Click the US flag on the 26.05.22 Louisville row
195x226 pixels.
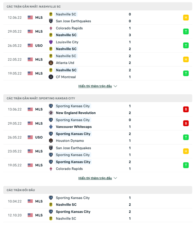(x=30, y=46)
